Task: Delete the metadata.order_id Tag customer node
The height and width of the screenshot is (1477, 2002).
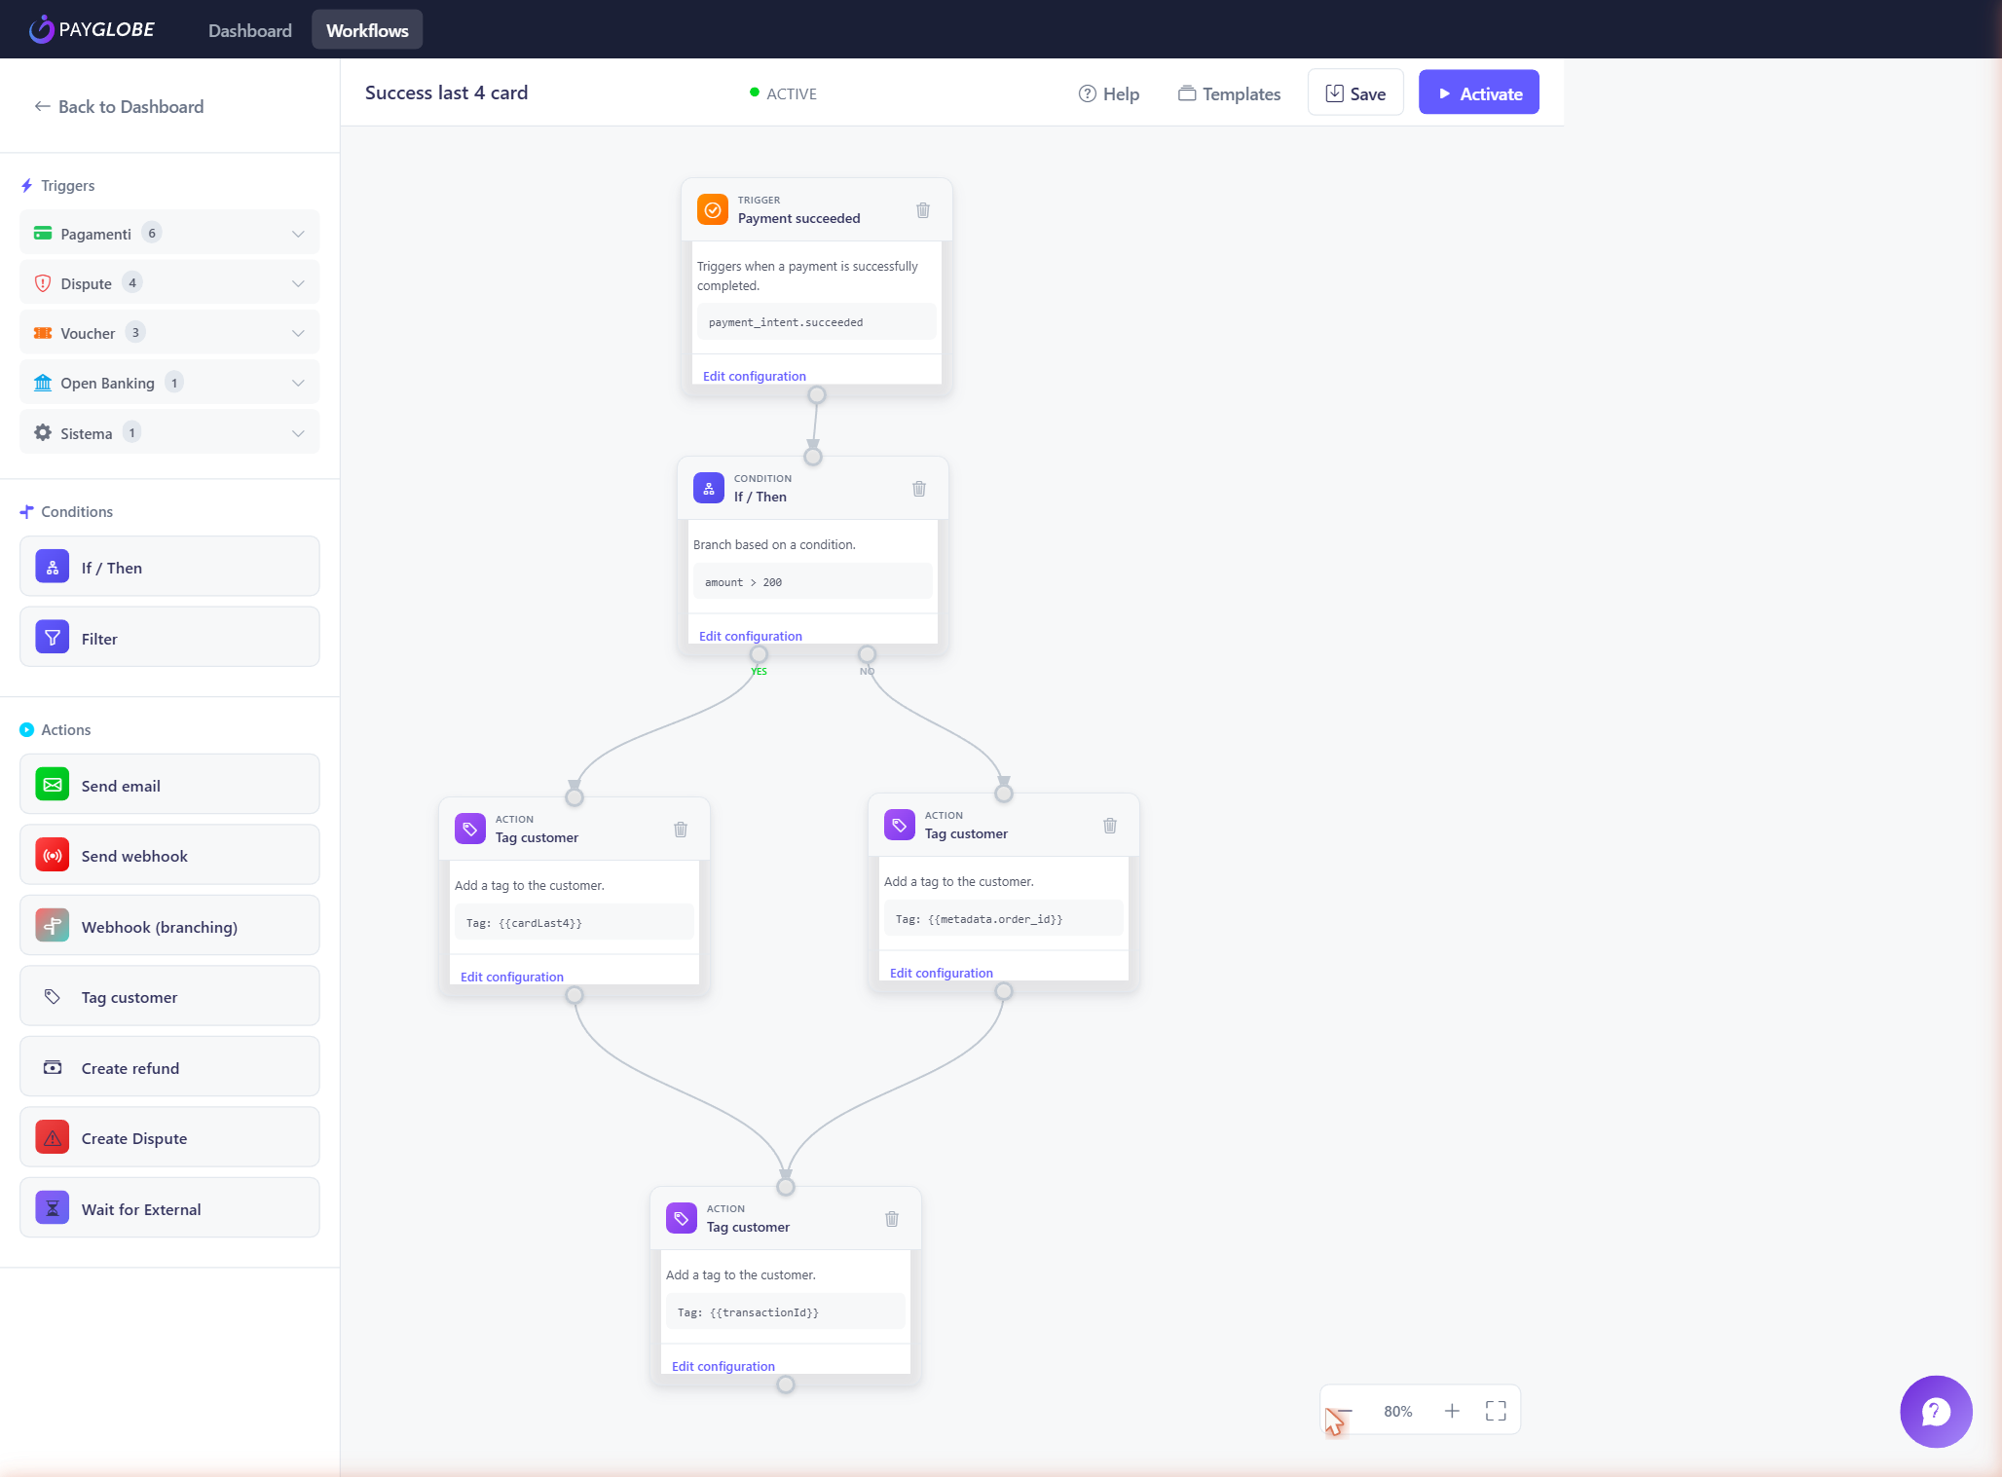Action: click(x=1110, y=826)
